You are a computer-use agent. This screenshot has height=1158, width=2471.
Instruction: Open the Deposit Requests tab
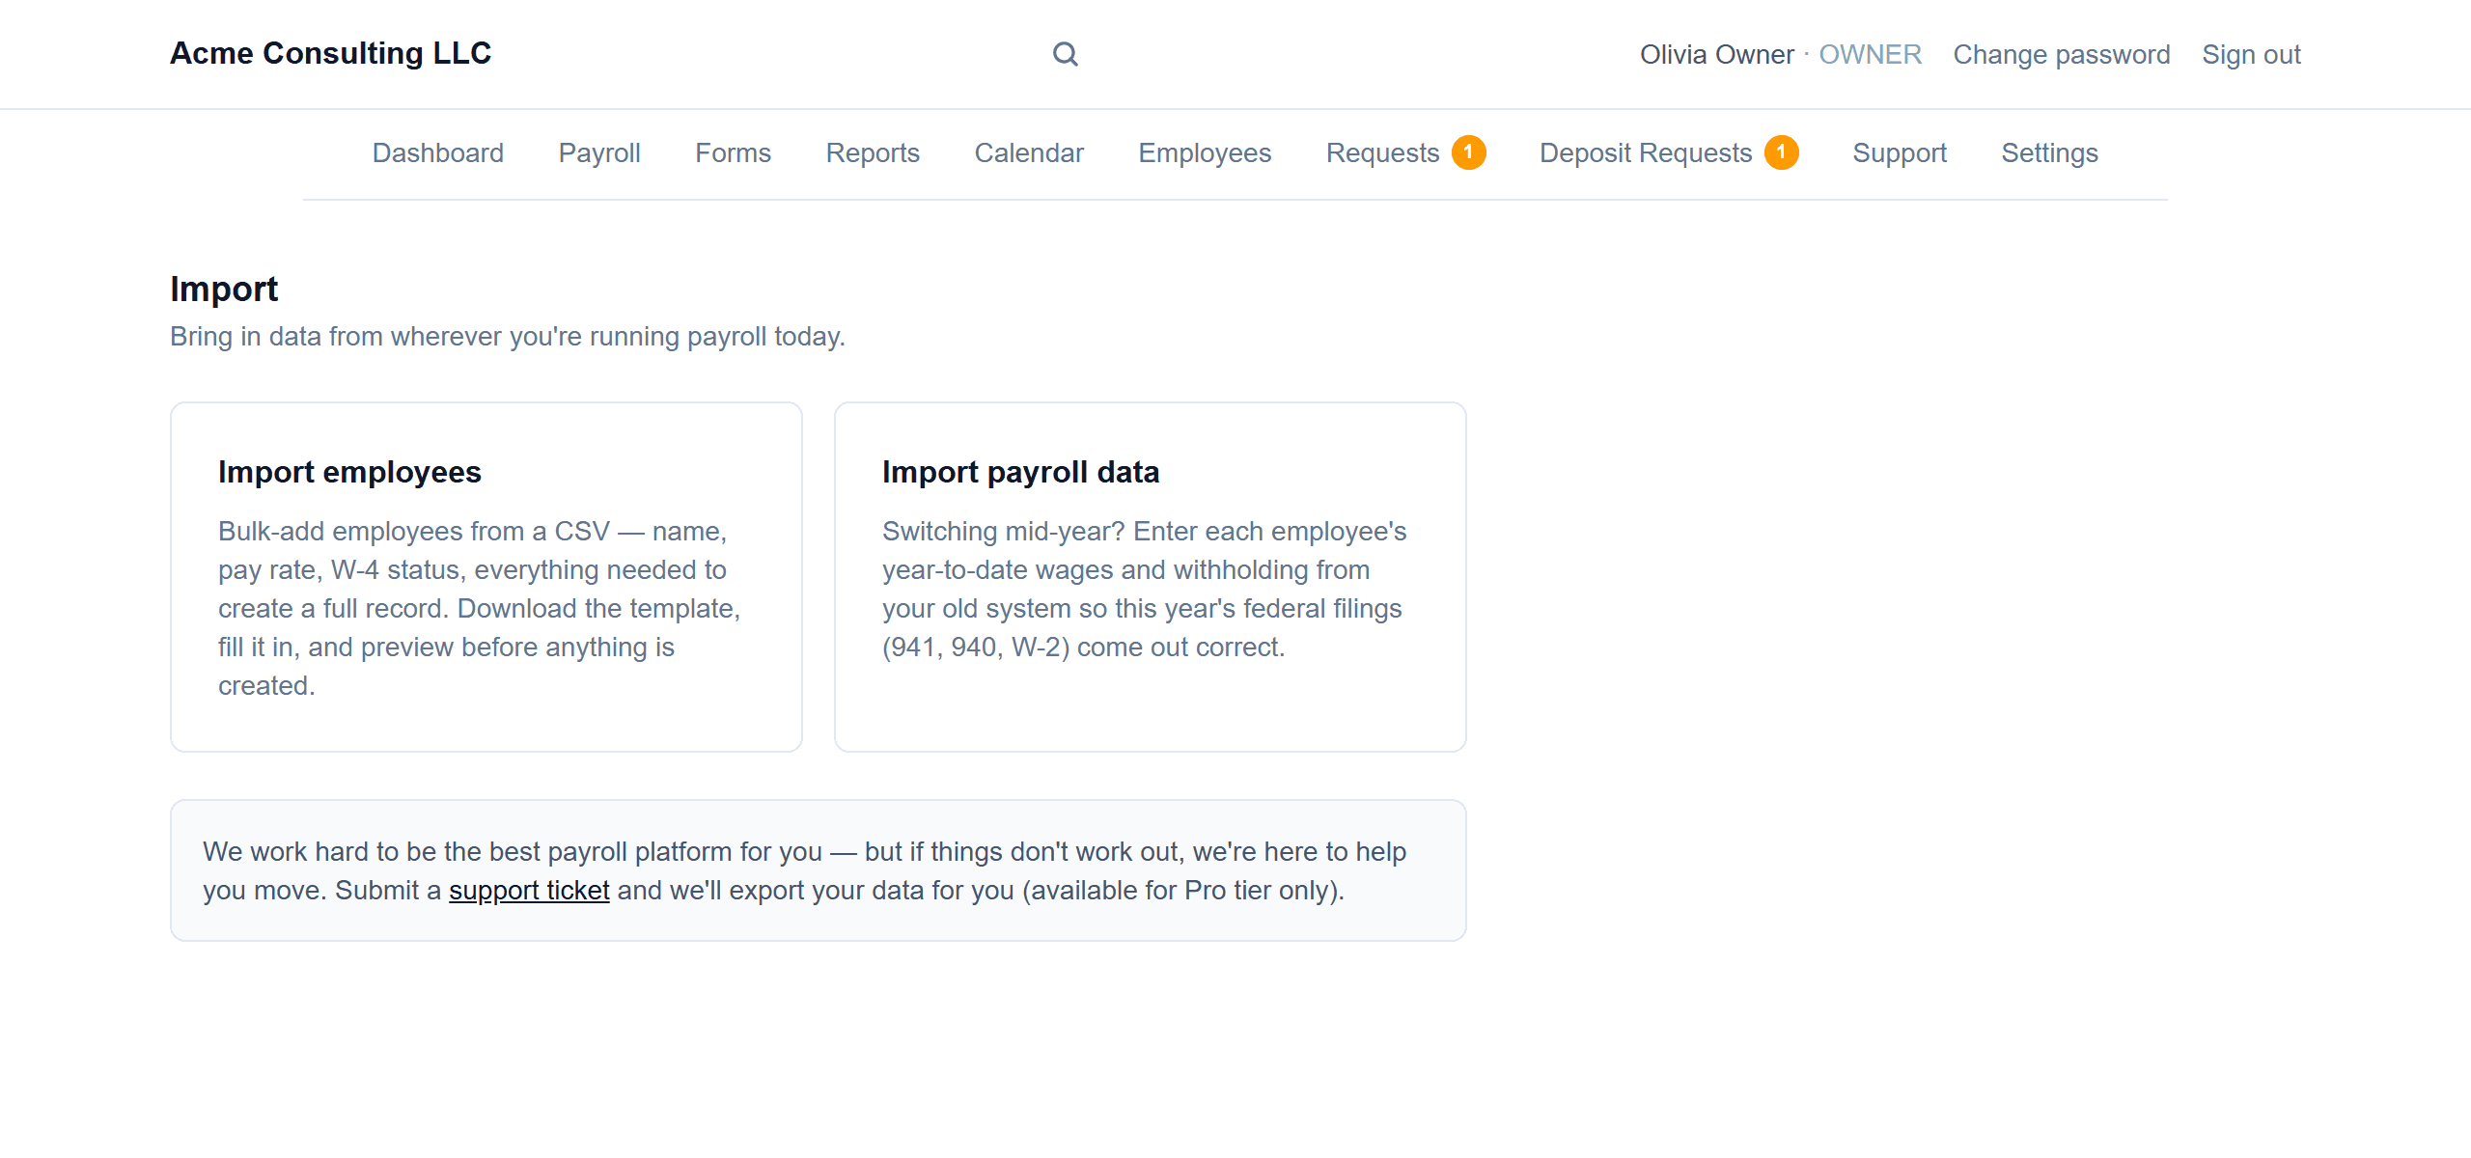point(1646,152)
